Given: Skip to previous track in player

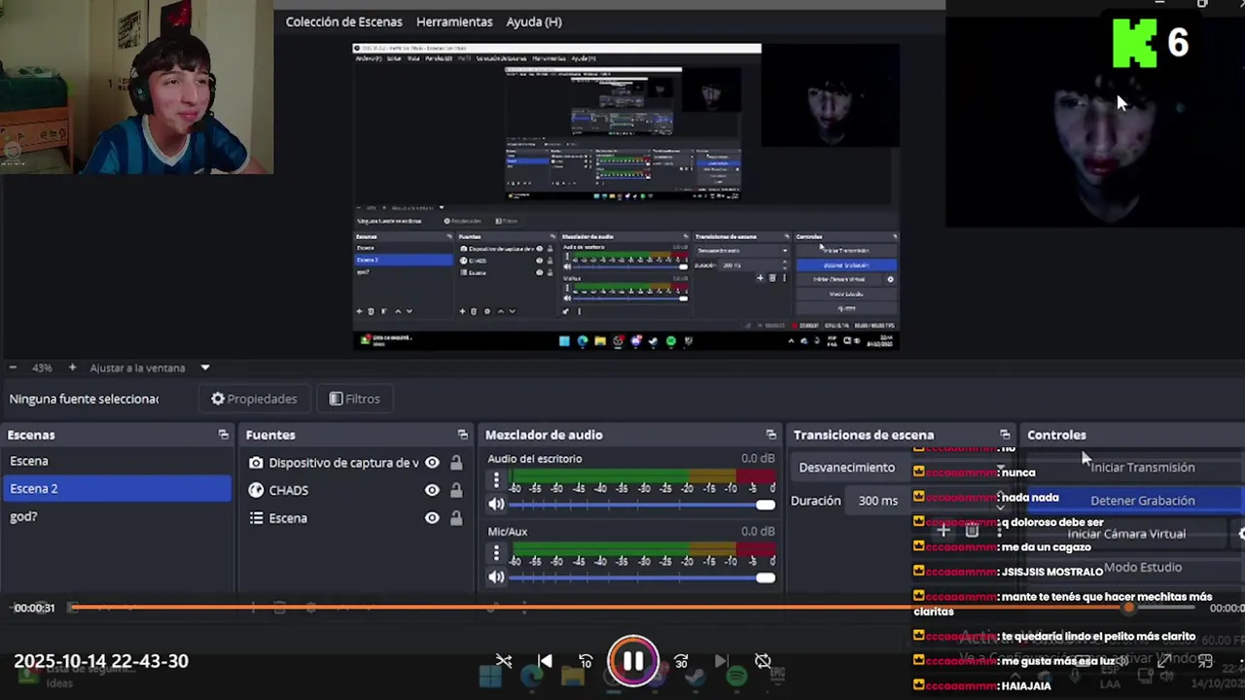Looking at the screenshot, I should tap(545, 661).
